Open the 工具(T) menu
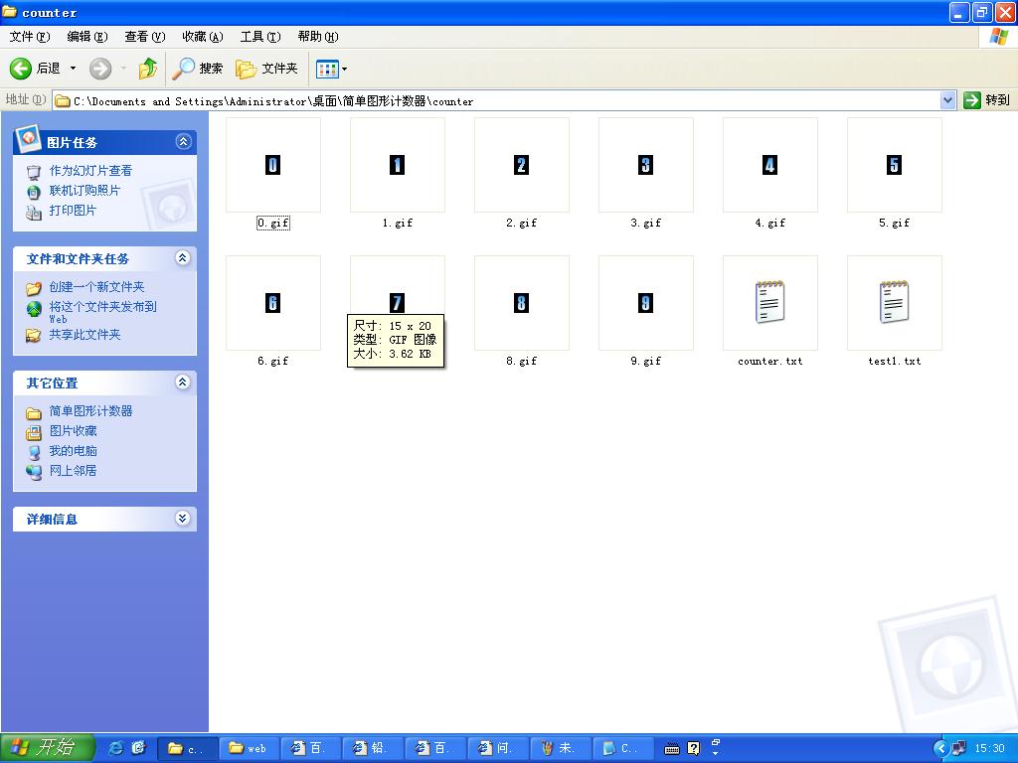 pos(260,37)
